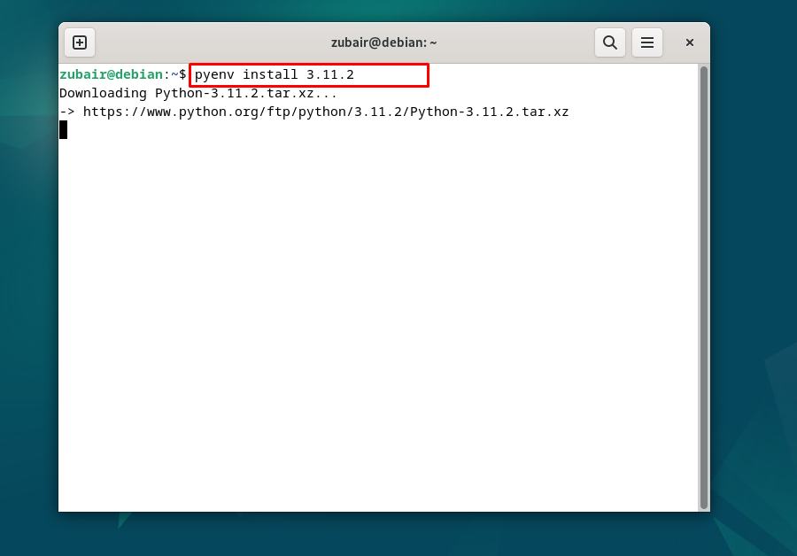The width and height of the screenshot is (797, 556).
Task: Click the 'Downloading Python-3.11.2.tar.xz...' line
Action: click(x=198, y=94)
